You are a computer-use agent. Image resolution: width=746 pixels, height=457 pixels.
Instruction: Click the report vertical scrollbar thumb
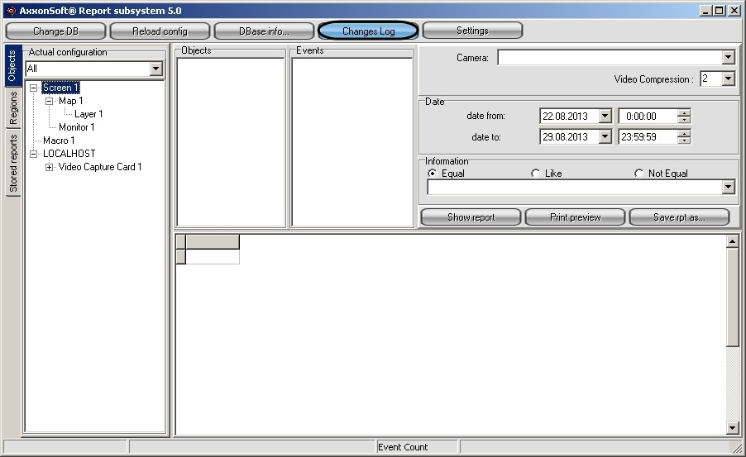point(732,298)
